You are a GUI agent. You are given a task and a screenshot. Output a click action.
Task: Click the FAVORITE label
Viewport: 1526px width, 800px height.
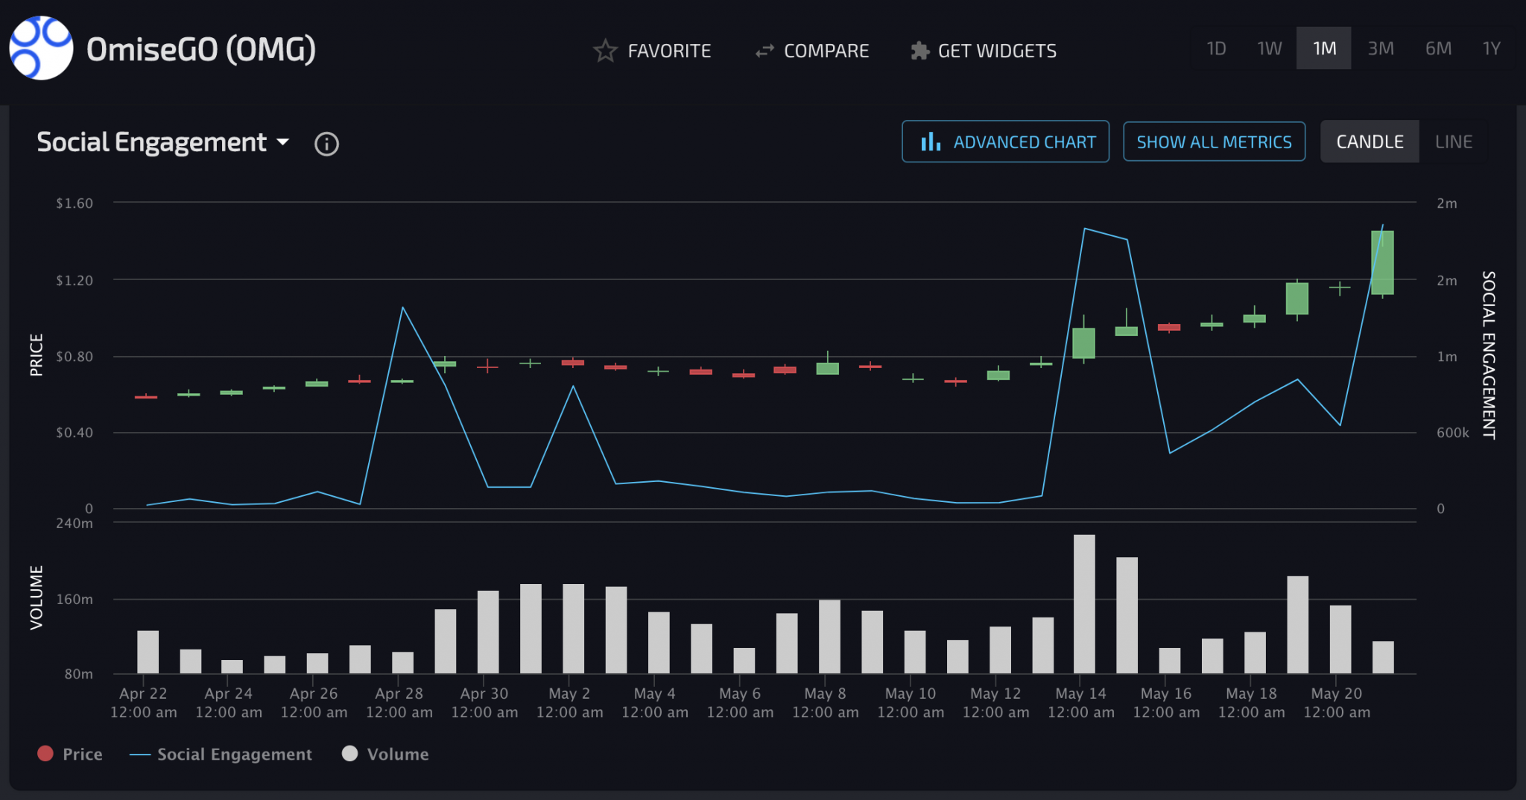tap(669, 51)
